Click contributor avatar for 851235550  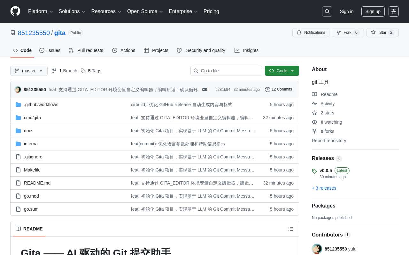point(317,249)
